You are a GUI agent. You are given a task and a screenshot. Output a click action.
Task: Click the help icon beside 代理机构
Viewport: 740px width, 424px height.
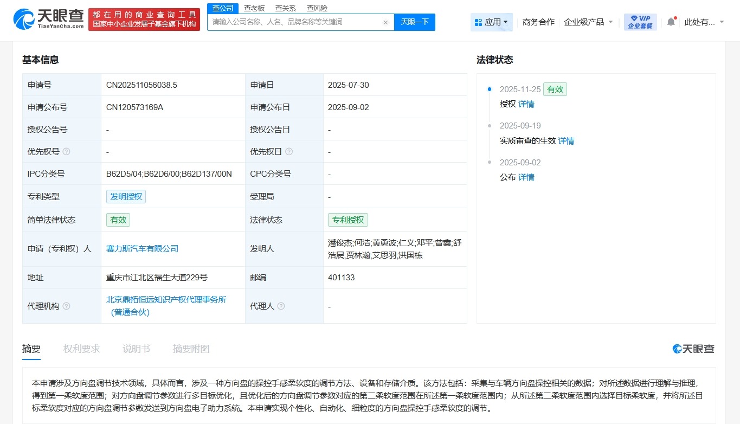pos(66,306)
